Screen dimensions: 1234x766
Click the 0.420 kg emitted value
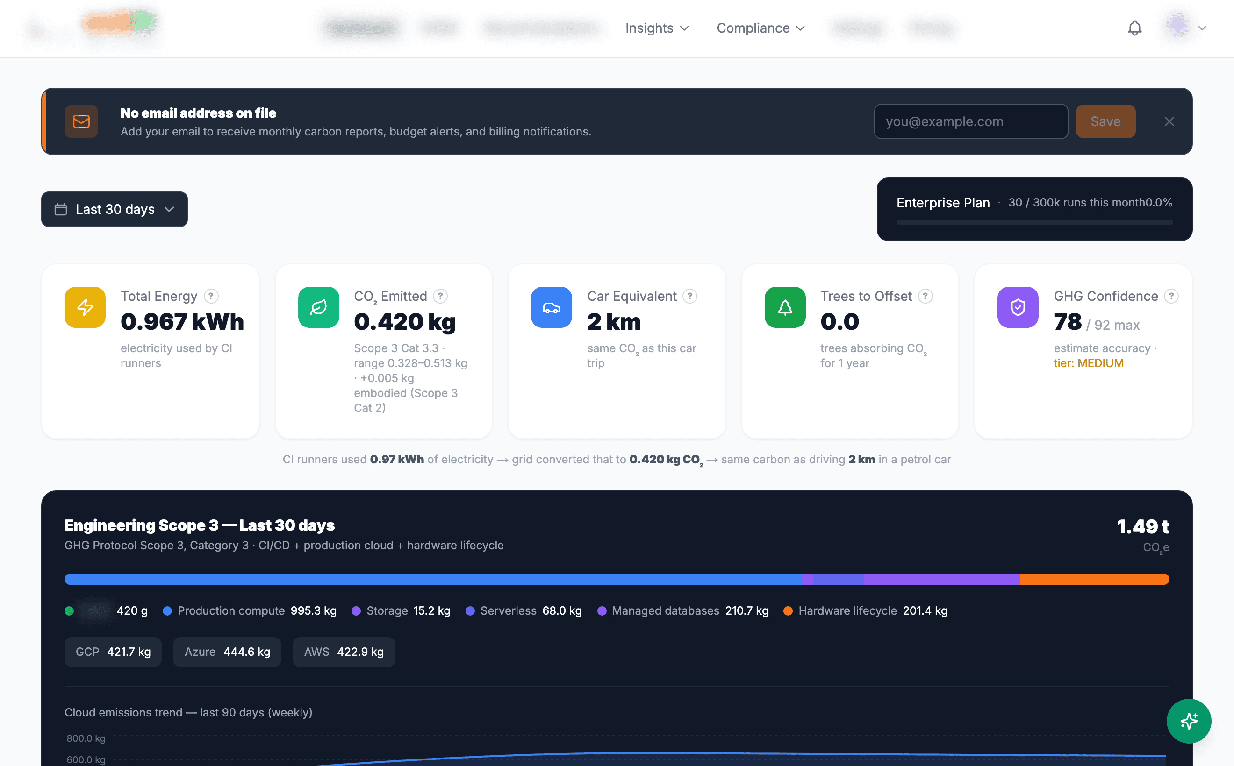tap(405, 322)
